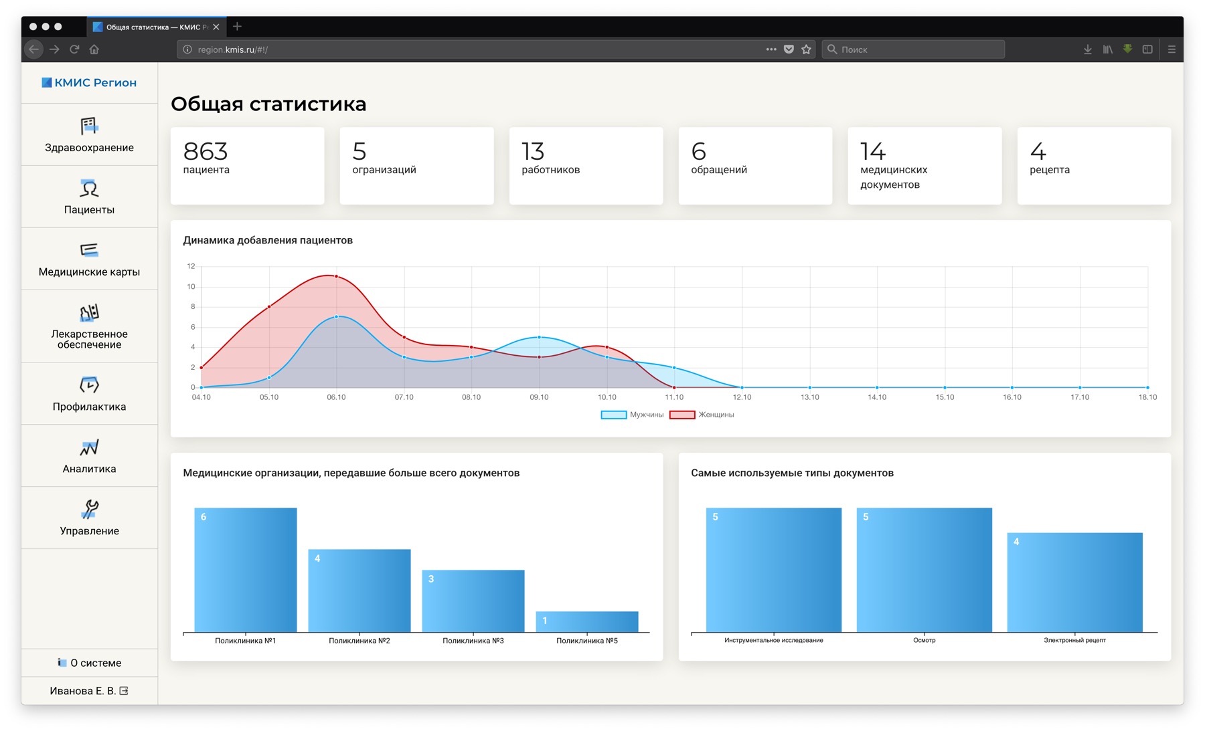Click the browser home icon
The height and width of the screenshot is (731, 1205).
click(94, 49)
